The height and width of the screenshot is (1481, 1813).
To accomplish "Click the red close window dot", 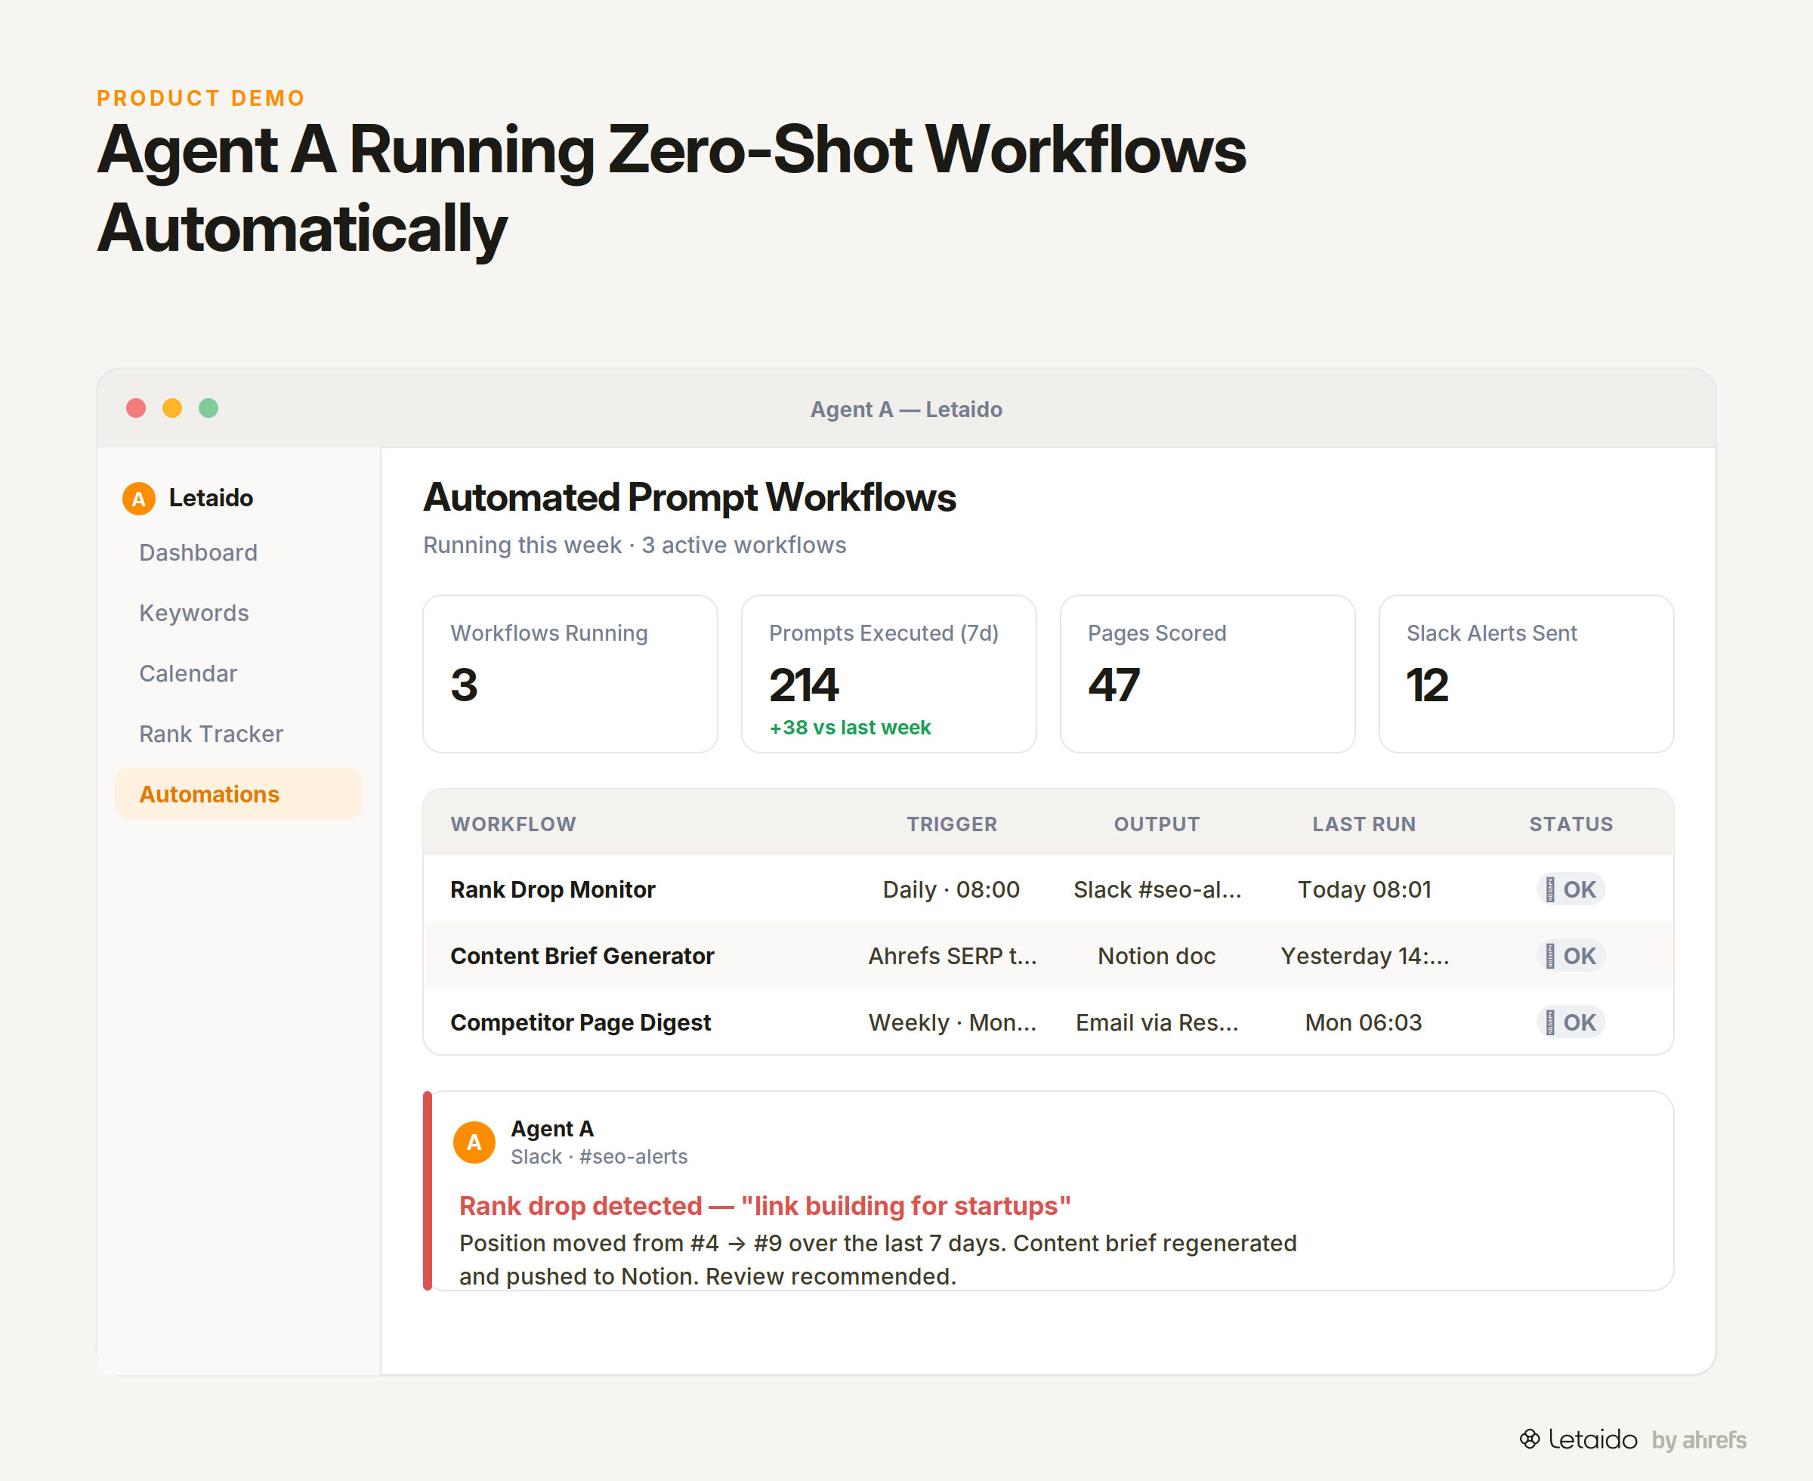I will pos(135,409).
